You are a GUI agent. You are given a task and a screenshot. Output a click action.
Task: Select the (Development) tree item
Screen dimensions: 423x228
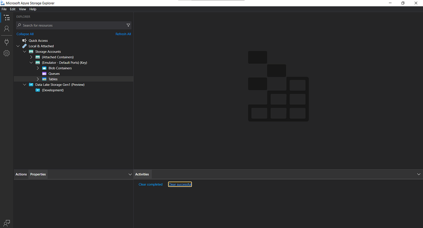(x=53, y=90)
